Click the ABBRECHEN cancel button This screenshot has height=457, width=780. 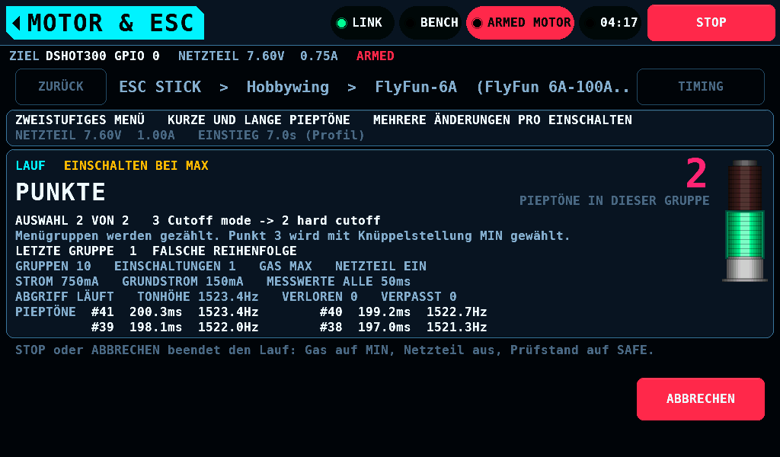[x=701, y=399]
